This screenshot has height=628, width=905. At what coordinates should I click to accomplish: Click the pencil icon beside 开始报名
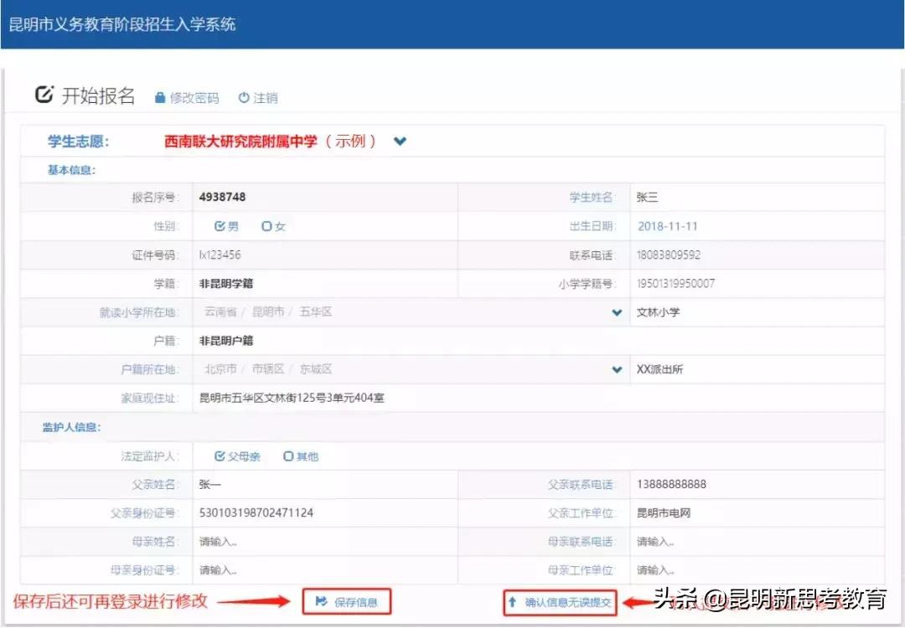click(x=45, y=95)
